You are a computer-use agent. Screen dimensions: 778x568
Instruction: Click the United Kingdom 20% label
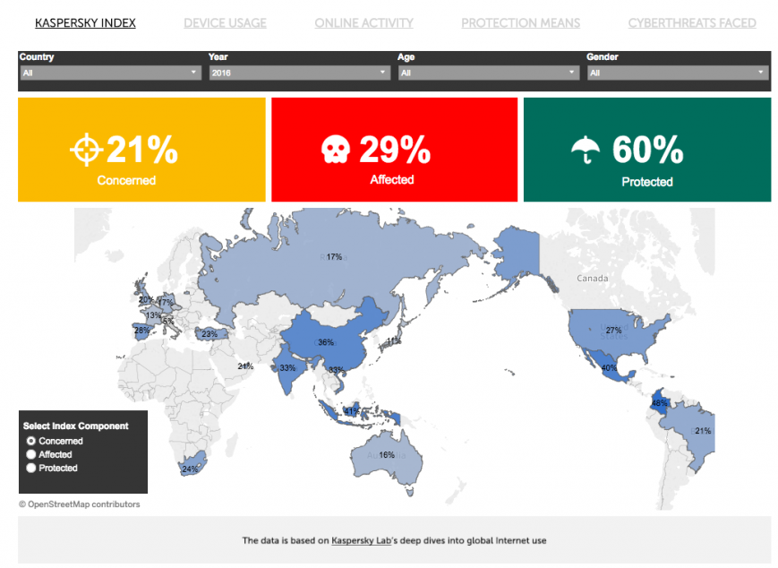(146, 299)
